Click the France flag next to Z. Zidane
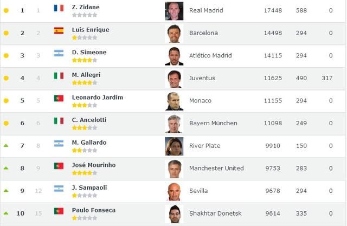This screenshot has height=226, width=347. tap(59, 8)
